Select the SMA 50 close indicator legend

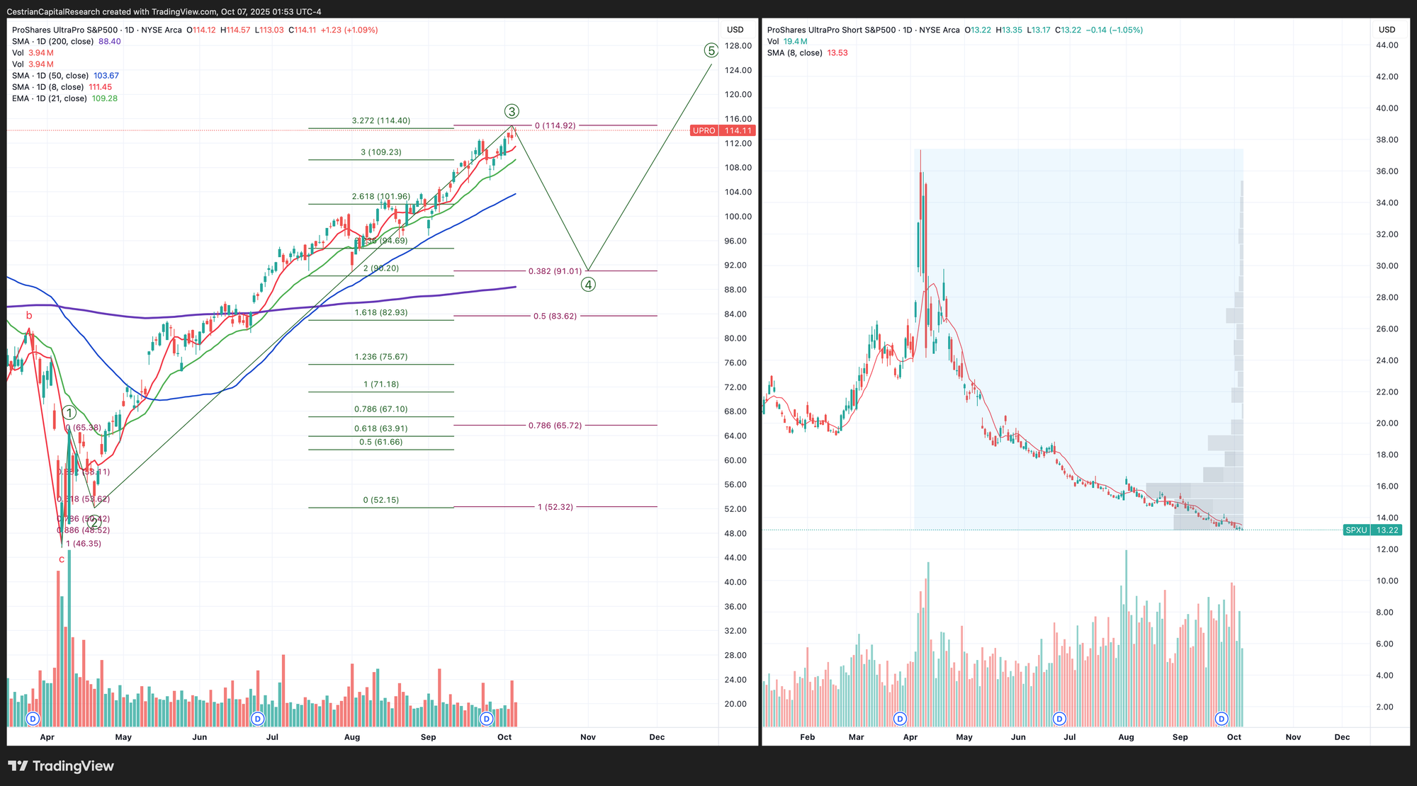coord(51,76)
